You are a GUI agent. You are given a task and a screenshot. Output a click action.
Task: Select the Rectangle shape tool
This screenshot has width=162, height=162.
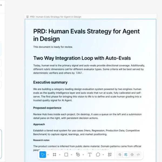[66, 155]
